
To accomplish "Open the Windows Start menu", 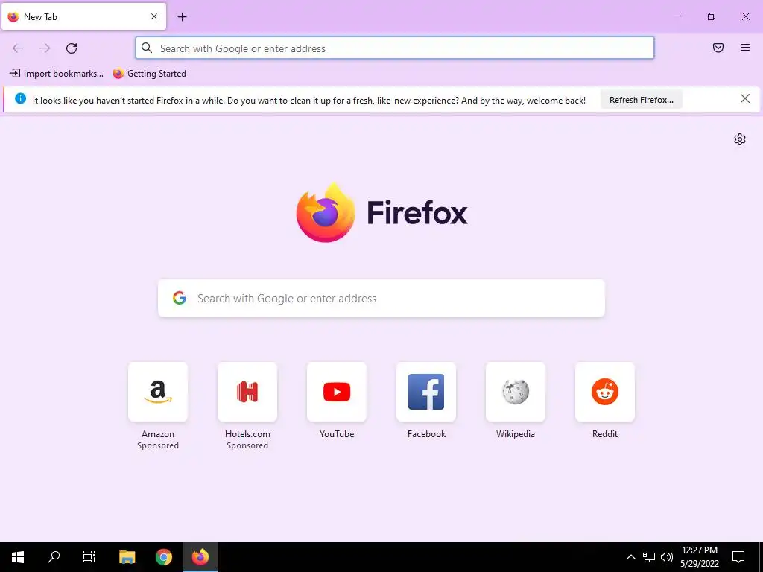I will coord(18,557).
